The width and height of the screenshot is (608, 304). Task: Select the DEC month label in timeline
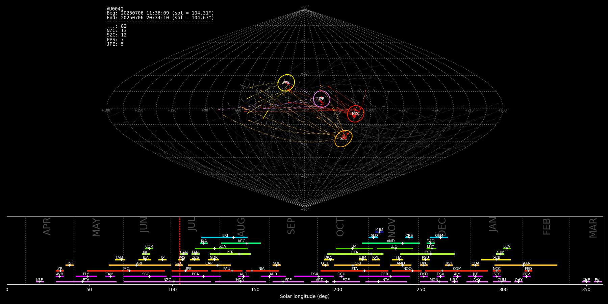pos(442,227)
